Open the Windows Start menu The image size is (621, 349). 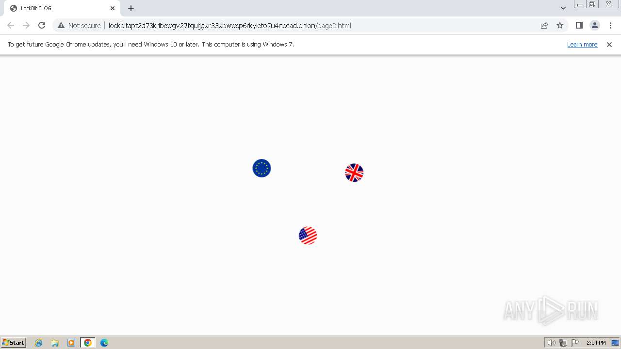[x=14, y=342]
